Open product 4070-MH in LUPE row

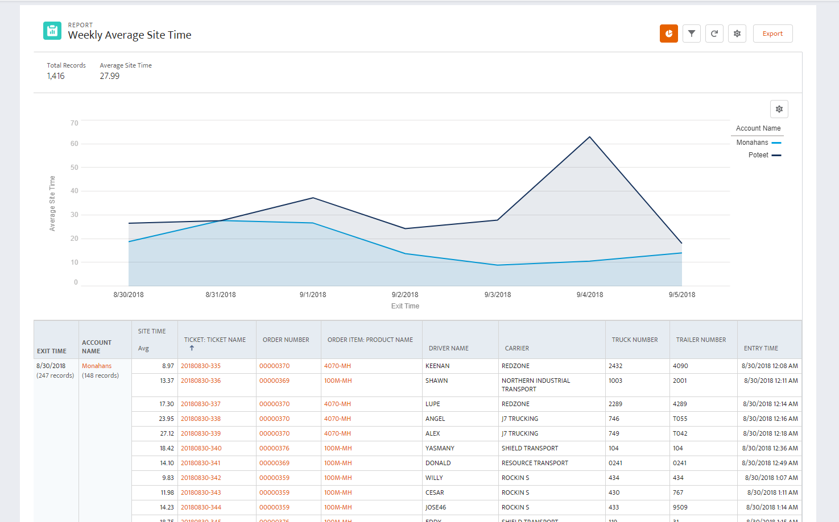tap(337, 404)
